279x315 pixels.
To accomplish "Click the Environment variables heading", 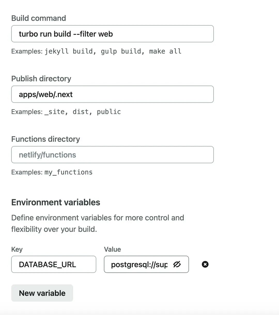I will (x=56, y=202).
